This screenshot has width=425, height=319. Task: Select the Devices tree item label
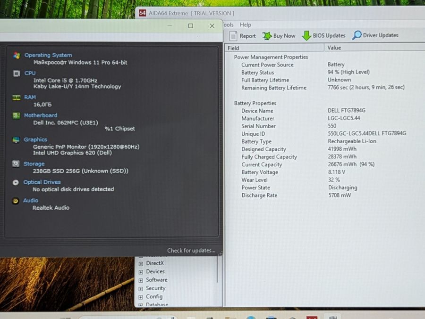coord(155,271)
